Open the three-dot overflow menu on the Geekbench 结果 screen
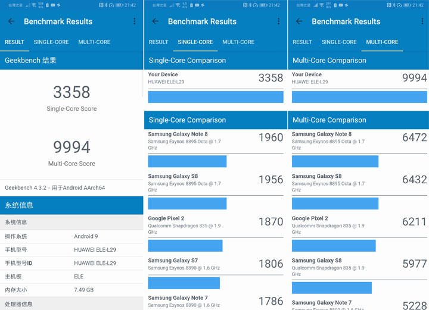Image resolution: width=429 pixels, height=310 pixels. coord(135,21)
